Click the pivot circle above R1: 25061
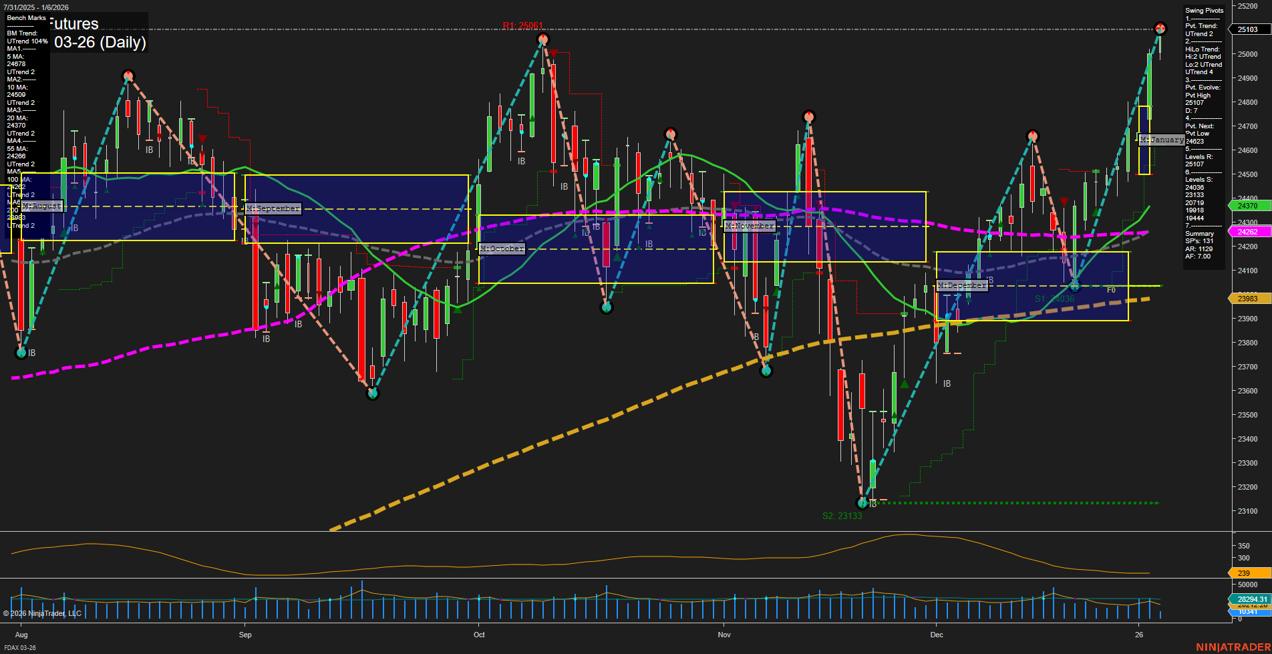1272x654 pixels. pyautogui.click(x=542, y=39)
